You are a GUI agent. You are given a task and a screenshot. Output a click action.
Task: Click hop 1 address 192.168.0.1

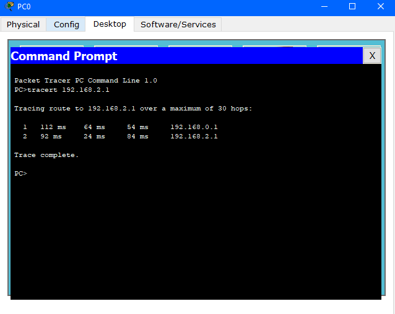[x=194, y=127]
